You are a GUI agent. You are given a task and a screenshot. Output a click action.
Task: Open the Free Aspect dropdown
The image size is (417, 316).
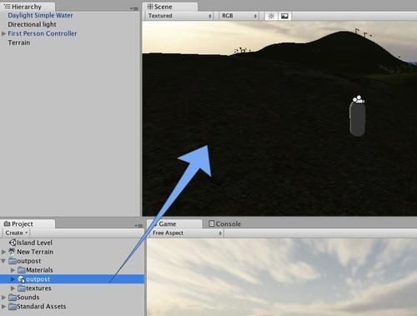[187, 233]
